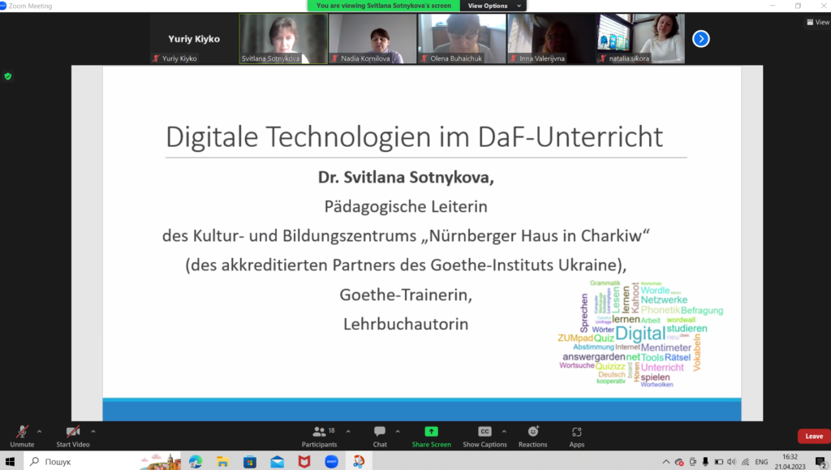Click the text 'Dr. Svitlana Sotnykova,'
Image resolution: width=831 pixels, height=470 pixels.
click(406, 177)
